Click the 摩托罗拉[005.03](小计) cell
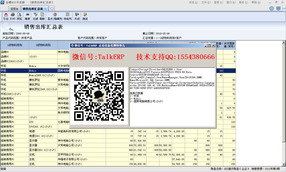Screen dimensions: 286x172 pos(43,89)
